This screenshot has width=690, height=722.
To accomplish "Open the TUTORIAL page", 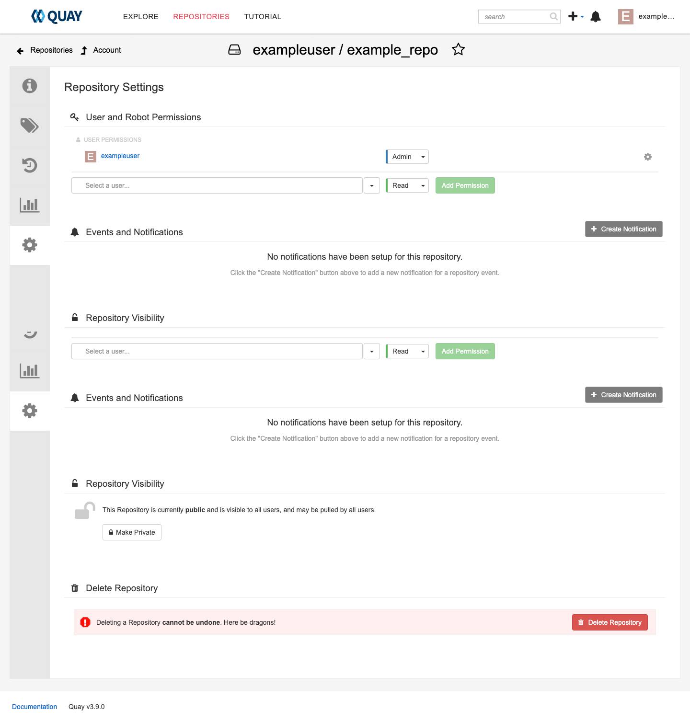I will [263, 16].
